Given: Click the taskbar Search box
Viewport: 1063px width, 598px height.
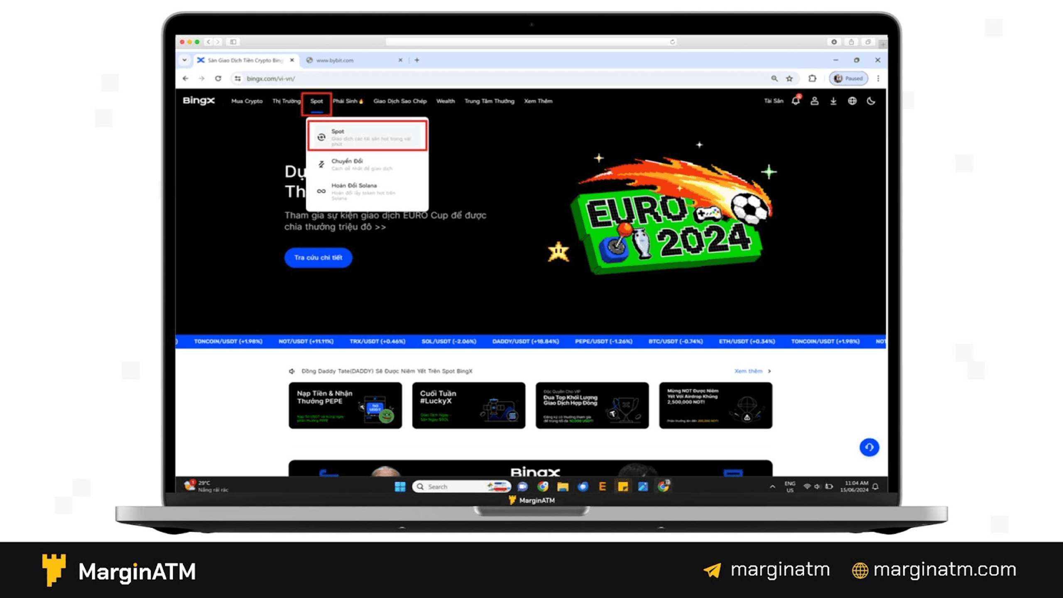Looking at the screenshot, I should [x=461, y=487].
